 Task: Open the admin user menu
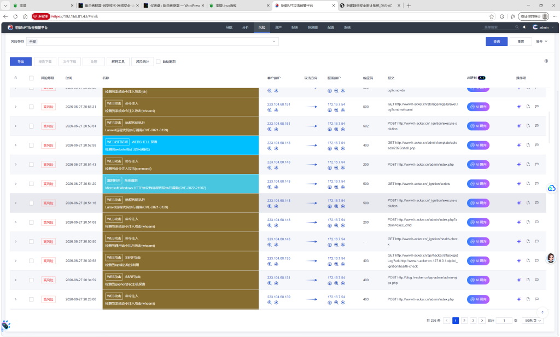(544, 27)
